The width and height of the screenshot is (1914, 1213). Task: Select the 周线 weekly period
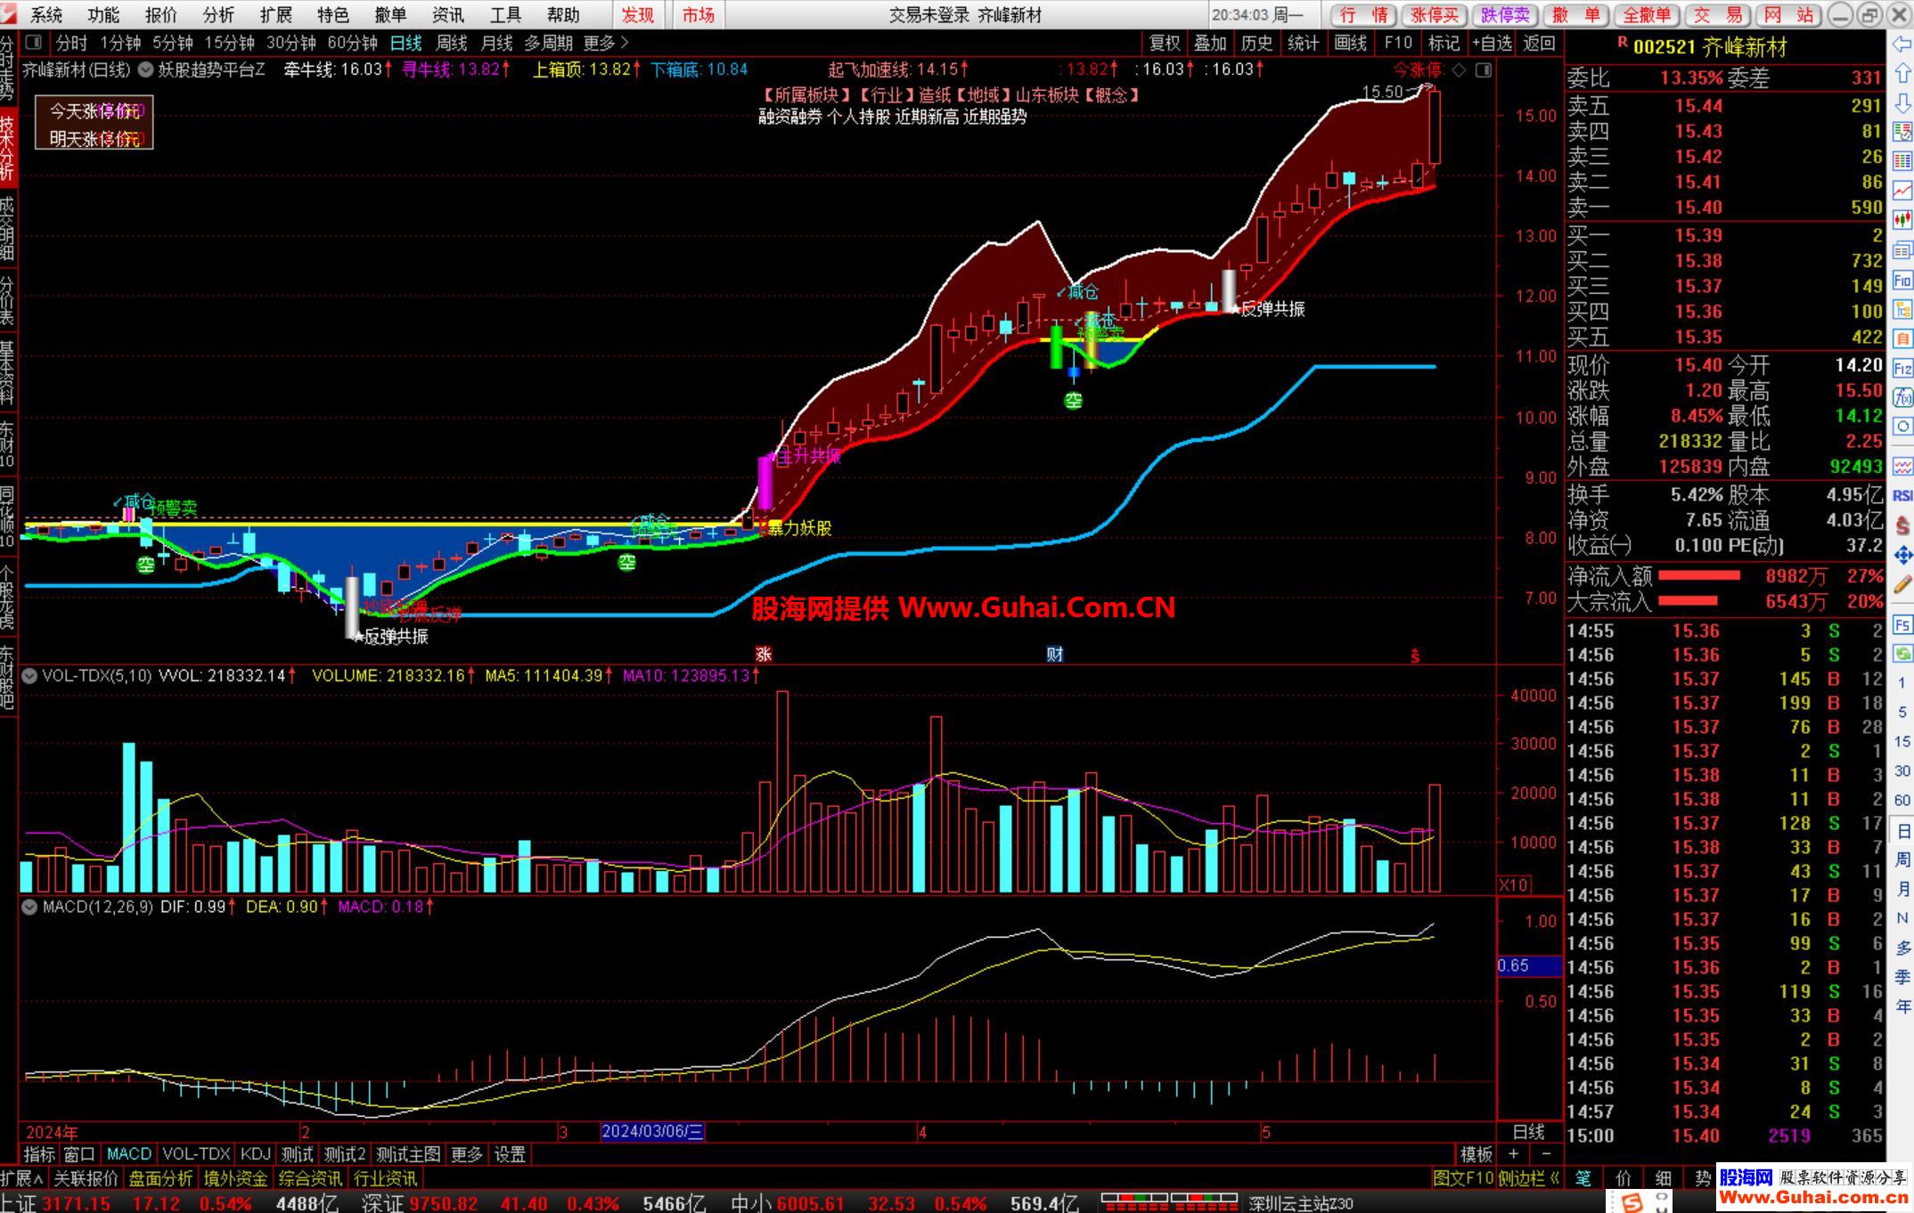click(451, 43)
